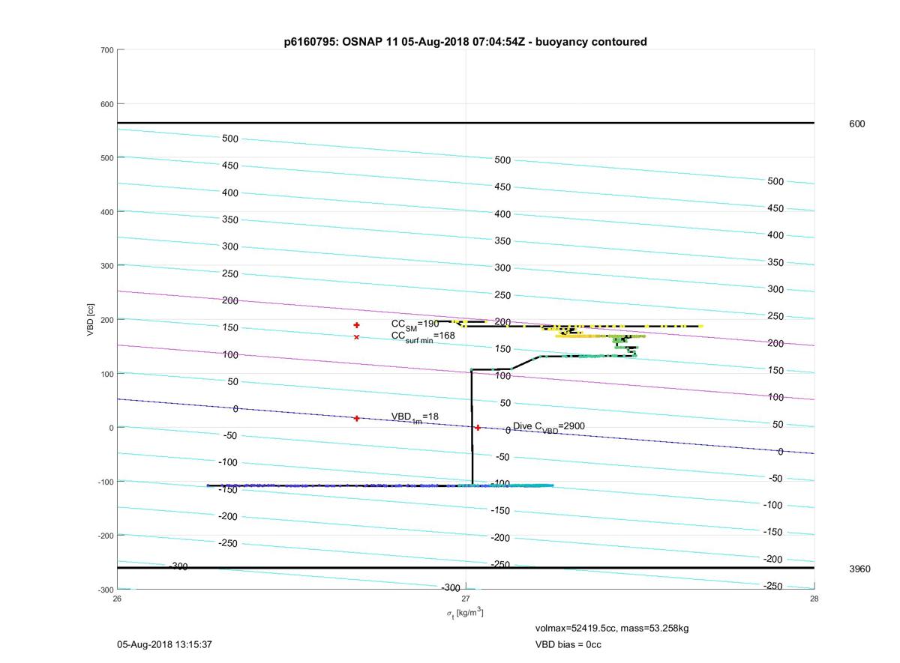
Task: Click the red plus marker left of 'VBD 1m=18'
Action: tap(356, 418)
